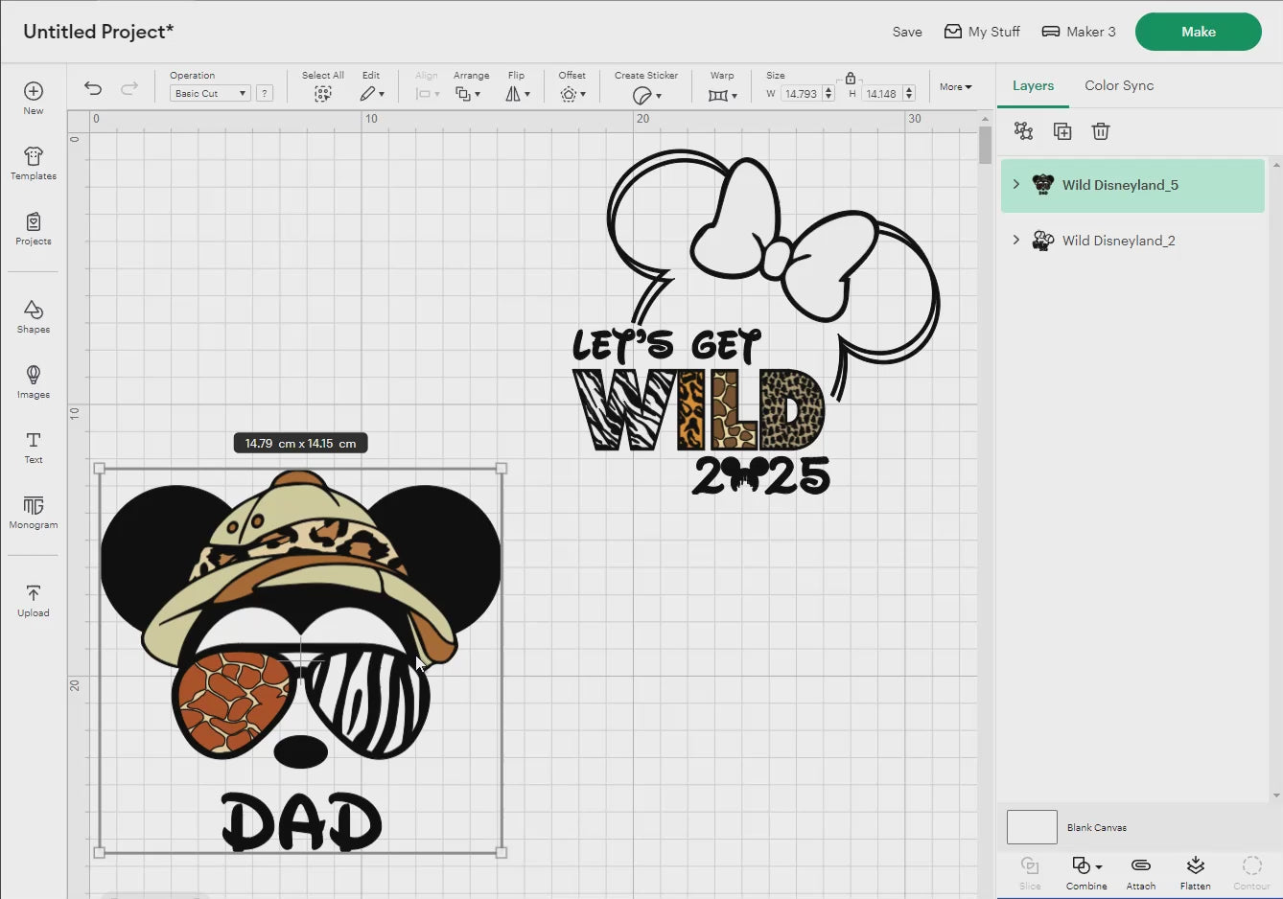Open the Combine menu
The image size is (1283, 899).
click(x=1086, y=872)
